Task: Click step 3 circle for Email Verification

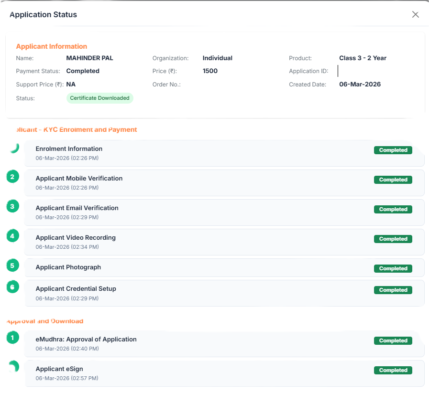Action: pos(13,207)
